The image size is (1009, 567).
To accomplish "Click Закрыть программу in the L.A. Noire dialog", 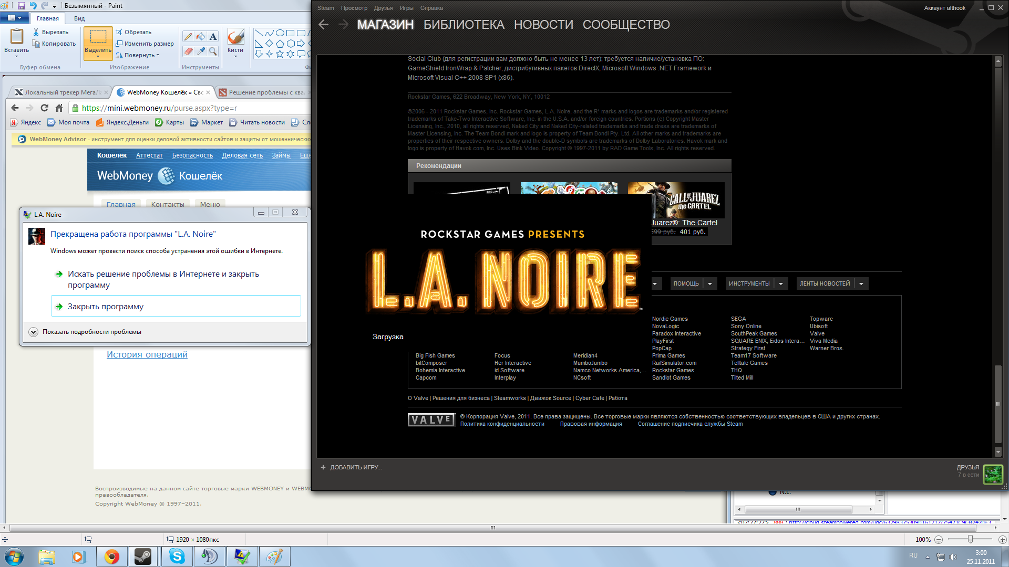I will [176, 306].
